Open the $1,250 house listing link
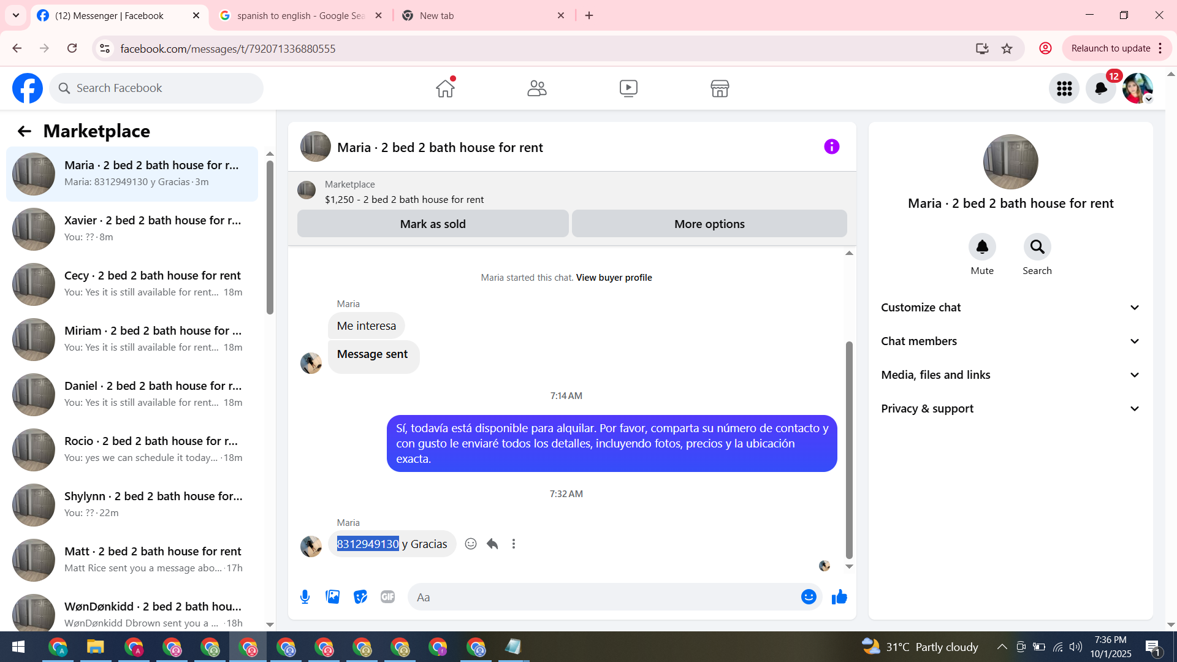 click(x=404, y=200)
